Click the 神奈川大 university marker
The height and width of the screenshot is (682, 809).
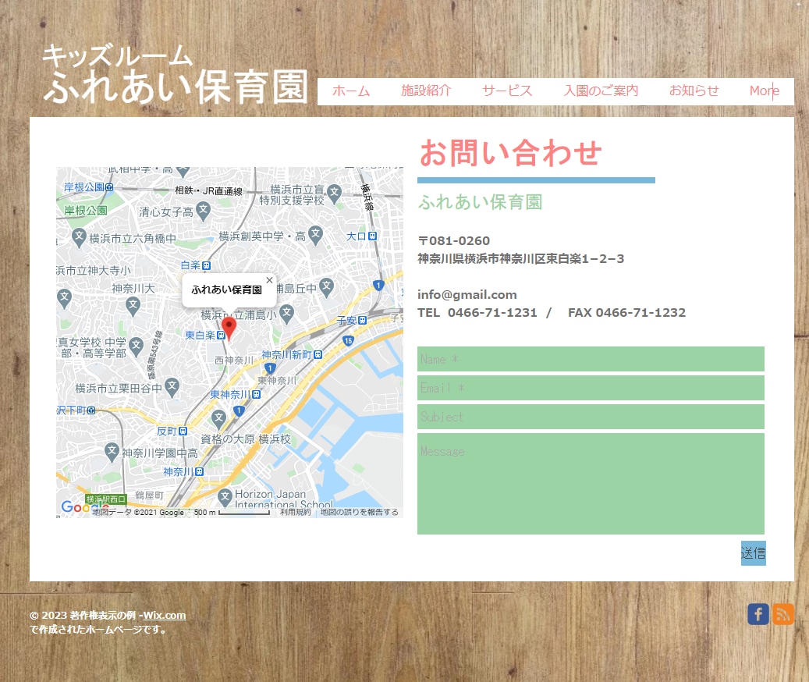click(133, 305)
